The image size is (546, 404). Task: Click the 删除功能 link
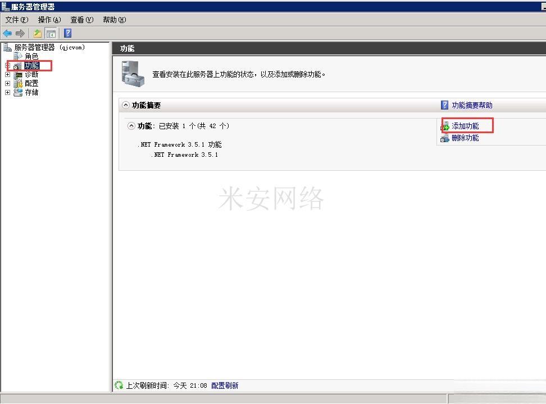(x=465, y=138)
